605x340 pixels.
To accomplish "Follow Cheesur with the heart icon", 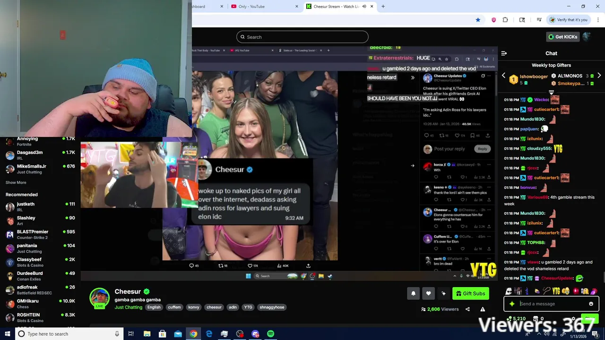I will click(x=428, y=293).
